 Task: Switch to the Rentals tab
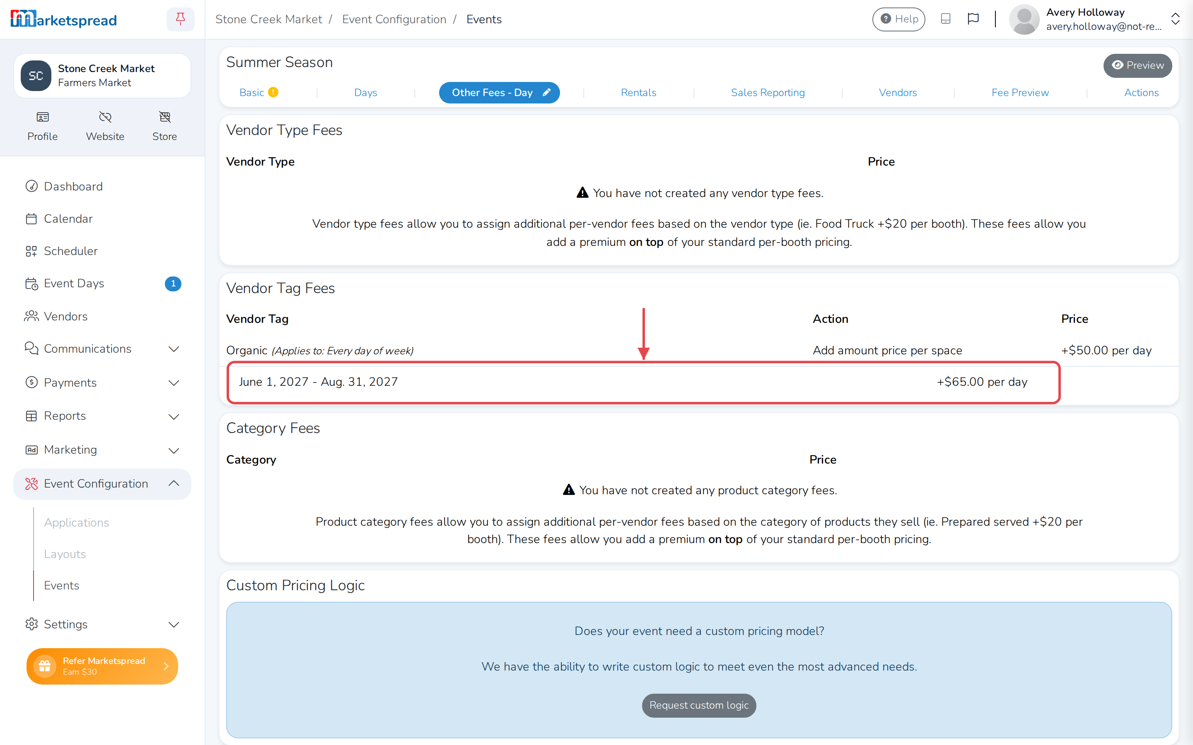(638, 93)
